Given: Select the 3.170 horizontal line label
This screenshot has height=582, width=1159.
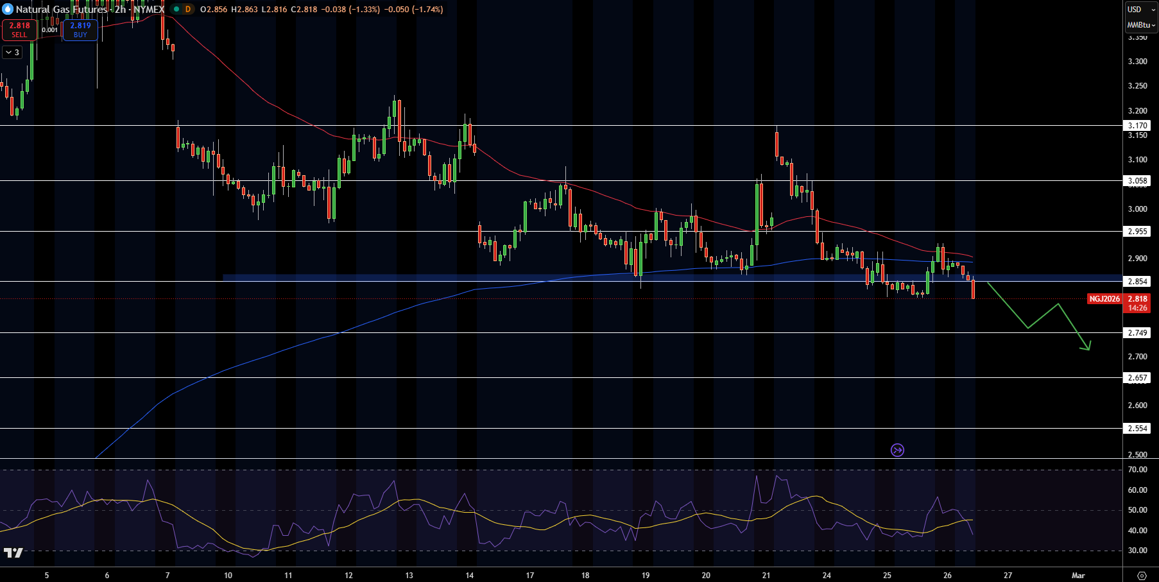Looking at the screenshot, I should point(1138,126).
